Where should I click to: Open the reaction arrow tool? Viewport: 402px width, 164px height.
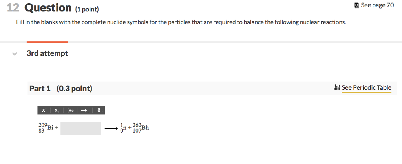point(85,110)
